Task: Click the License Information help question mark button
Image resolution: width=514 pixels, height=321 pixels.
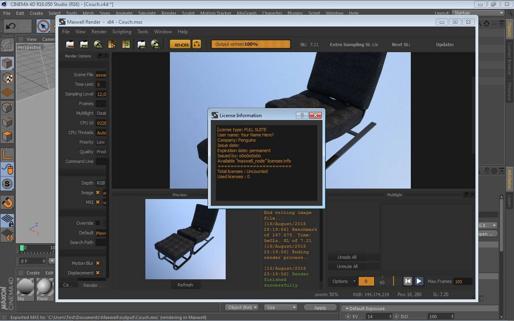Action: [302, 115]
